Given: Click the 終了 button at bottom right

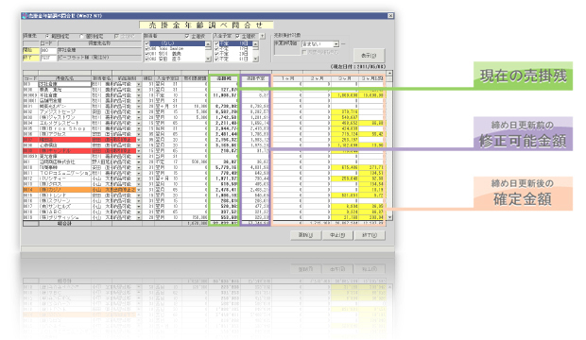Looking at the screenshot, I should [x=370, y=235].
